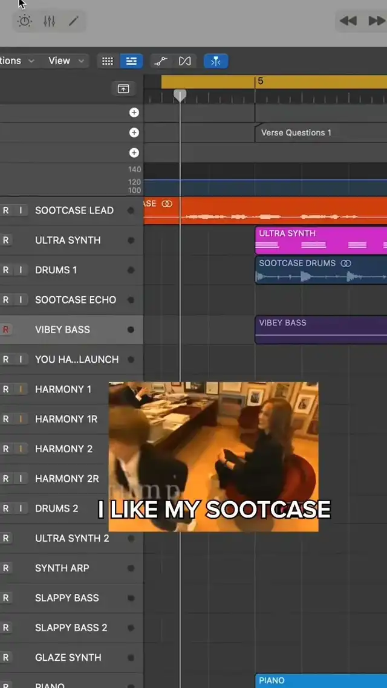Toggle the blue catch playhead button

(216, 61)
